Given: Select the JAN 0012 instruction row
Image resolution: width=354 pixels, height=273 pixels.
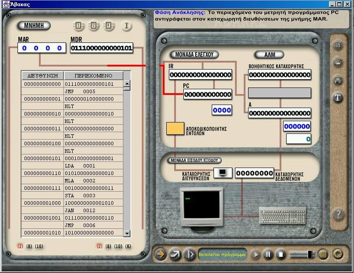Looking at the screenshot, I should (72, 211).
